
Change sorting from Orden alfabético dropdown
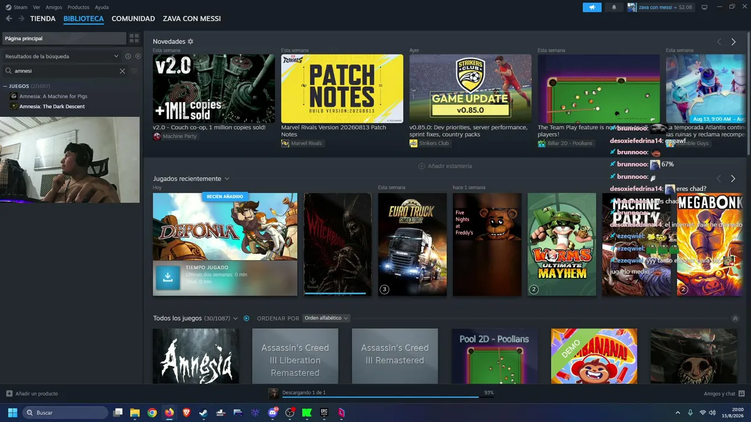pyautogui.click(x=326, y=318)
